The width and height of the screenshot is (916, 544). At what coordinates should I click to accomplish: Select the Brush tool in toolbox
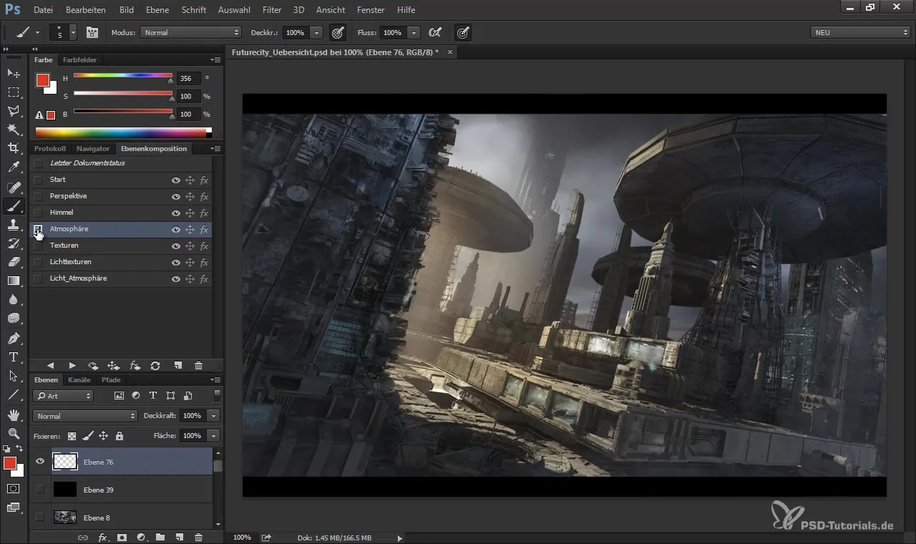click(x=14, y=206)
